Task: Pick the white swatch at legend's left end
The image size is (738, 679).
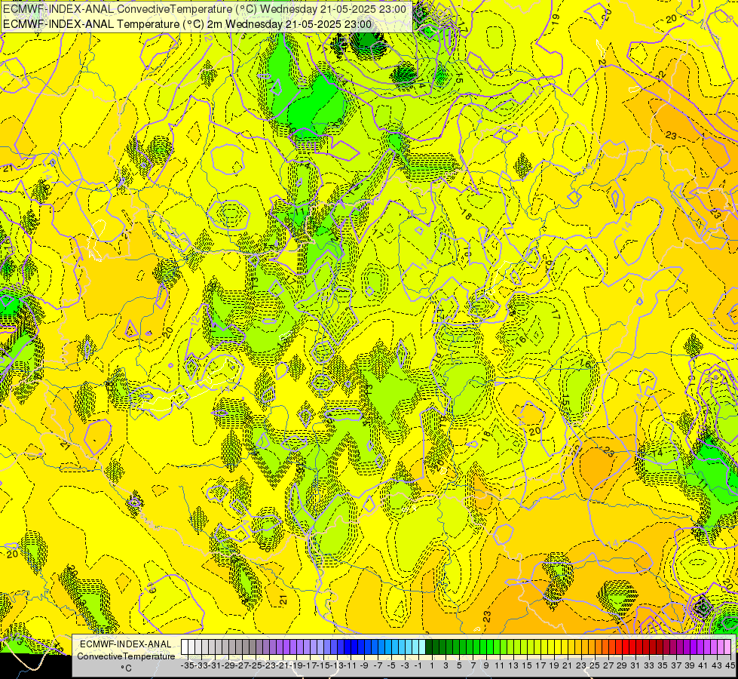Action: (x=185, y=647)
